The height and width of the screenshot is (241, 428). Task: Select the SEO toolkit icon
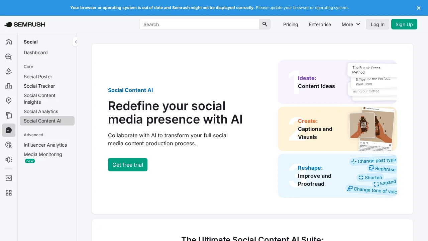(9, 57)
